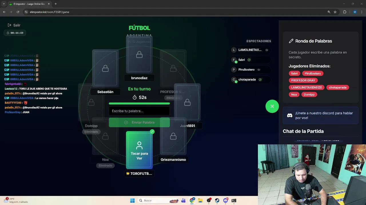Click the Juan1891 player name label

pos(187,126)
